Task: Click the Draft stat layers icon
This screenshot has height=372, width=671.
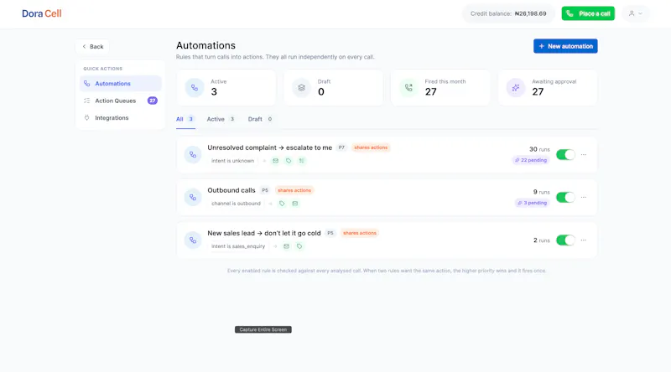Action: point(301,88)
